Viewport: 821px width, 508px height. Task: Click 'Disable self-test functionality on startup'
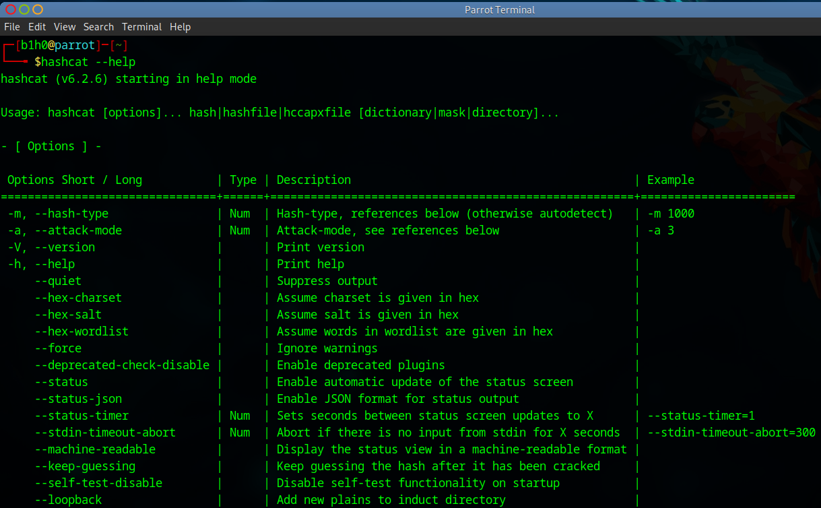pyautogui.click(x=418, y=483)
